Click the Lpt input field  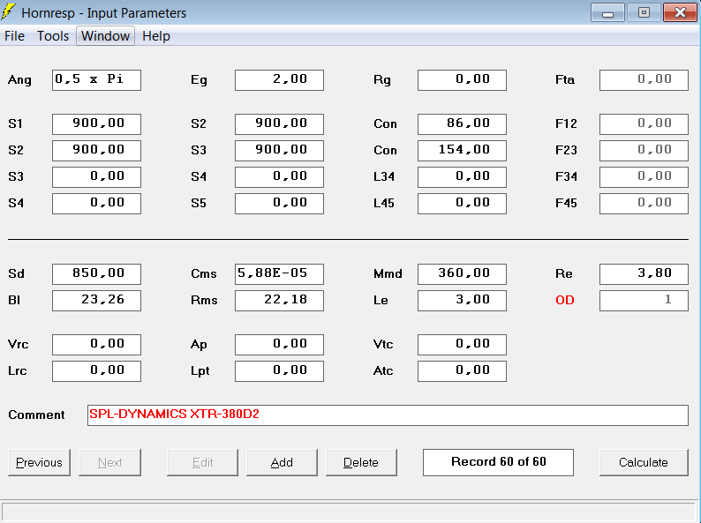coord(279,370)
